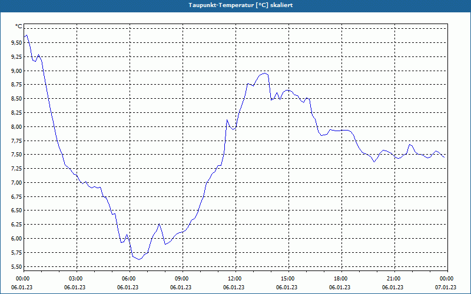This screenshot has width=471, height=294.
Task: Select the 9,50 y-axis label
Action: (x=16, y=43)
